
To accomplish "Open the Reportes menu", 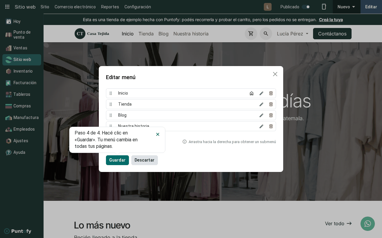I will [x=110, y=7].
